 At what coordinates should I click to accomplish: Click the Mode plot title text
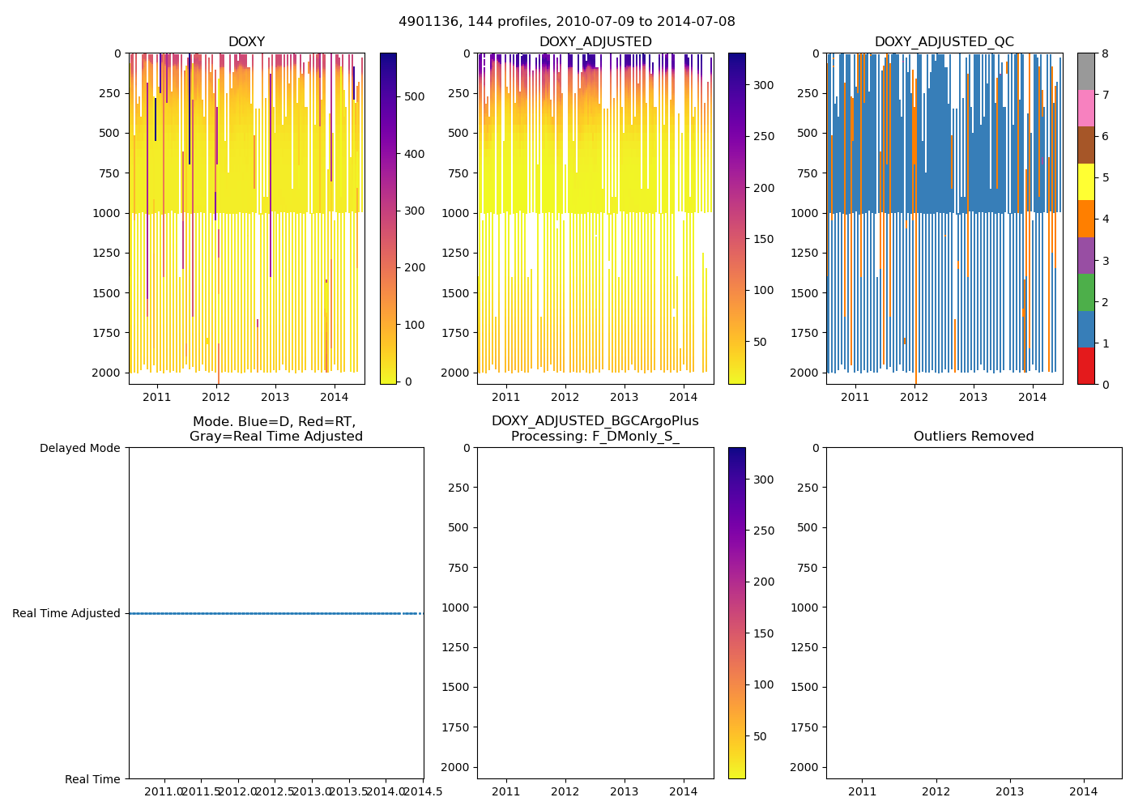pos(275,428)
